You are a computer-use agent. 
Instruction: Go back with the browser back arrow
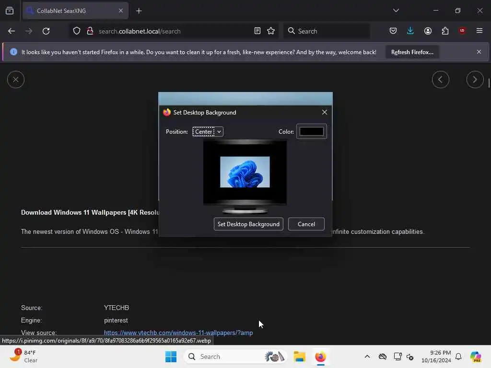pyautogui.click(x=12, y=31)
